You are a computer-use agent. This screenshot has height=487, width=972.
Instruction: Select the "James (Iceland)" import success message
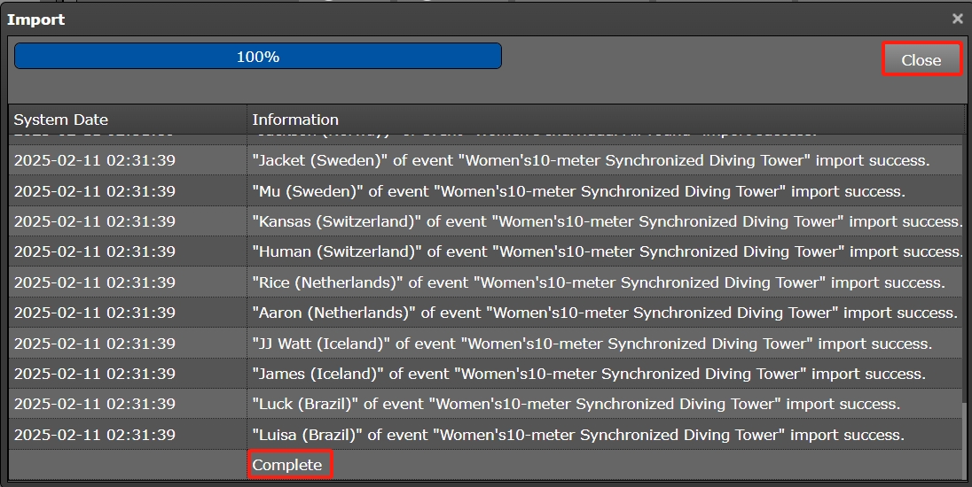588,374
